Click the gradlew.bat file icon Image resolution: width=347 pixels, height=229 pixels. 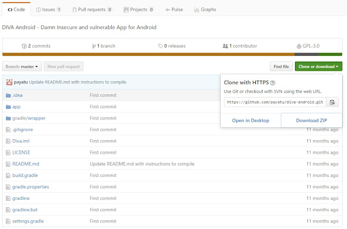coord(8,210)
